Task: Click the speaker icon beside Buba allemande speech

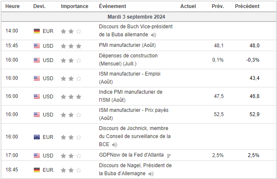Action: pos(154,35)
